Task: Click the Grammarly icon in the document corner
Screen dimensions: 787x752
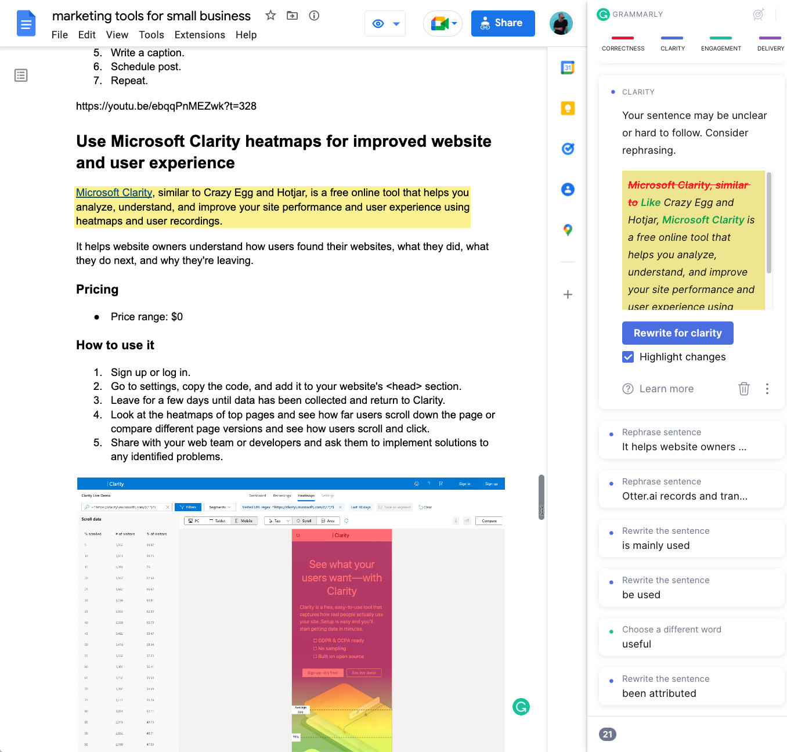Action: pos(521,707)
